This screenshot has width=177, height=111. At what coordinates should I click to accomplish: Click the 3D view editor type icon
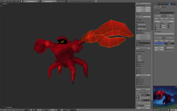(2, 110)
